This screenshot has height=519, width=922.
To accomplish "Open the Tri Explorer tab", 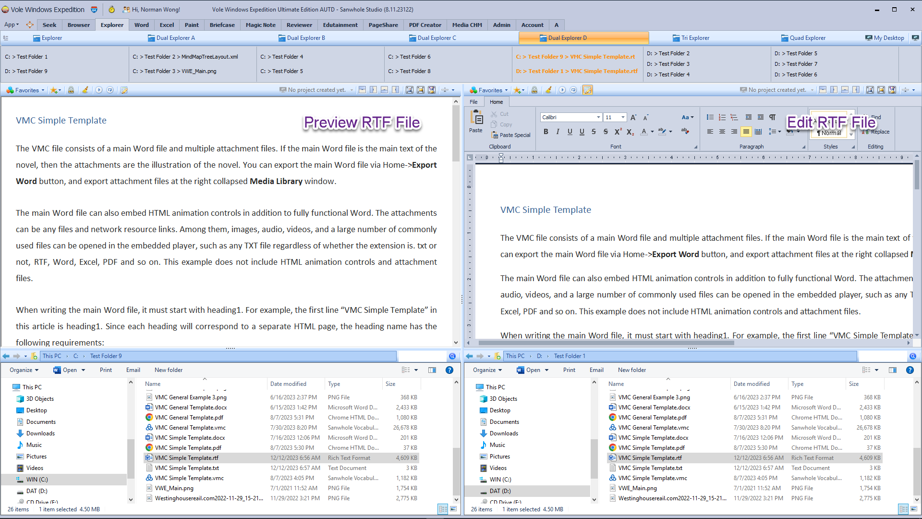I will tap(691, 38).
